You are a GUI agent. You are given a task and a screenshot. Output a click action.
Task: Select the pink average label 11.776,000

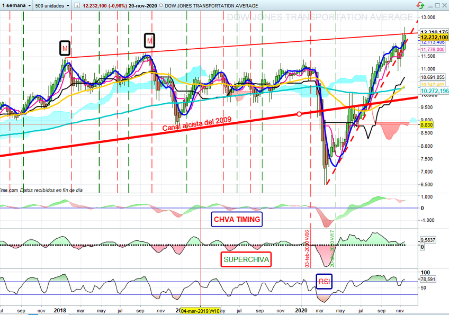tap(433, 50)
